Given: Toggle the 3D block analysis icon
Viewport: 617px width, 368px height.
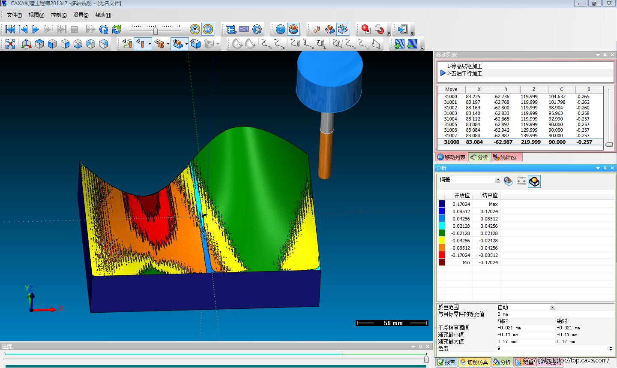Looking at the screenshot, I should [x=534, y=181].
